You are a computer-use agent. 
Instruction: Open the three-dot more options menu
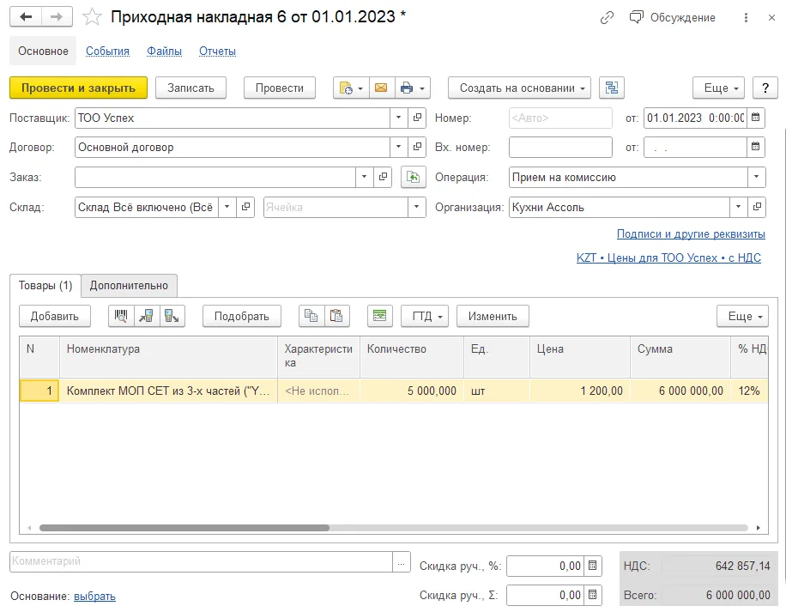[746, 17]
